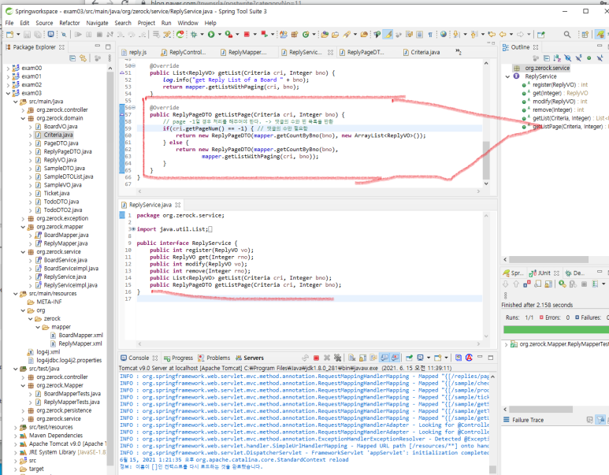
Task: Toggle Show Console on Standard Error
Action: click(x=395, y=358)
